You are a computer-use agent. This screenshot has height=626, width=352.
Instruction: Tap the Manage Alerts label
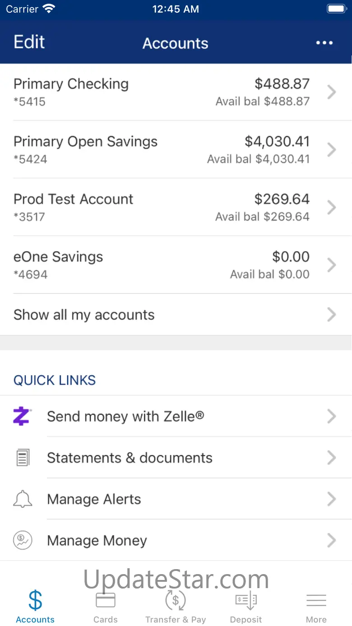point(94,499)
